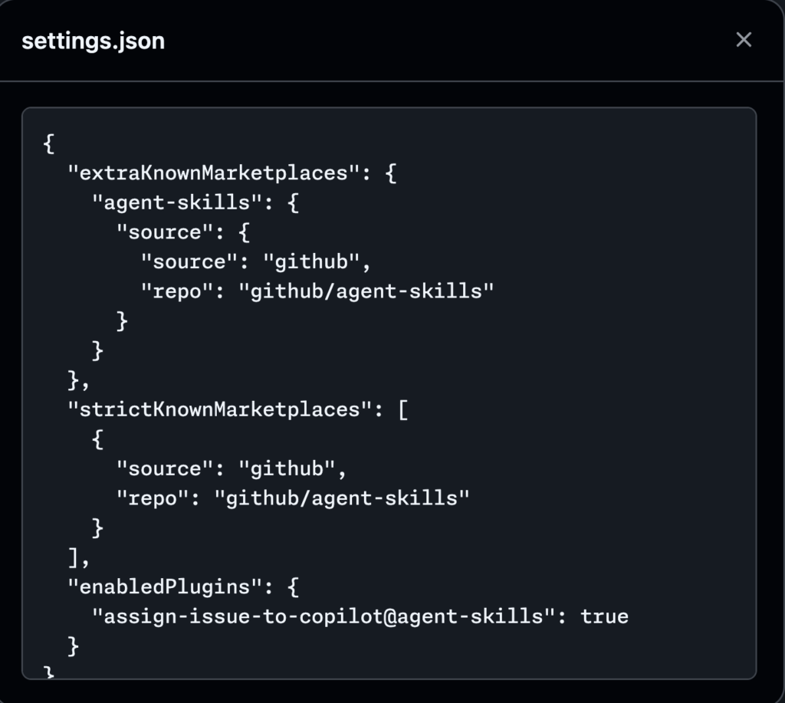The image size is (785, 703).
Task: Click the true value of the plugin entry
Action: tap(604, 617)
